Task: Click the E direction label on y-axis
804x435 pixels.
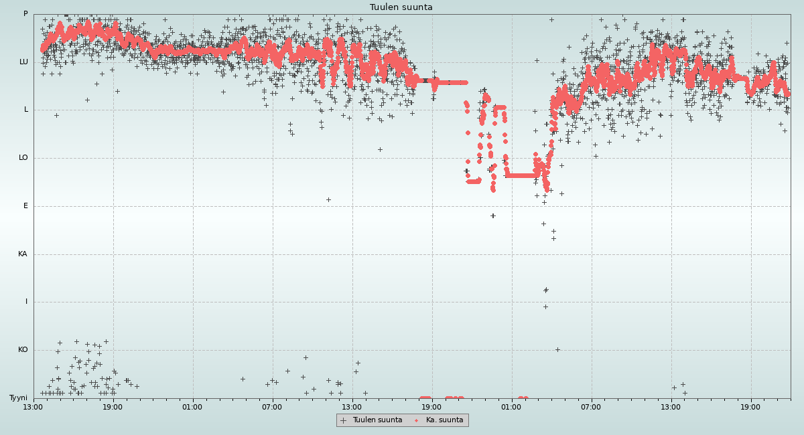Action: click(25, 206)
